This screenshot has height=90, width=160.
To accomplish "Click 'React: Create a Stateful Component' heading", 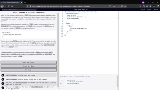I will pos(28,13).
